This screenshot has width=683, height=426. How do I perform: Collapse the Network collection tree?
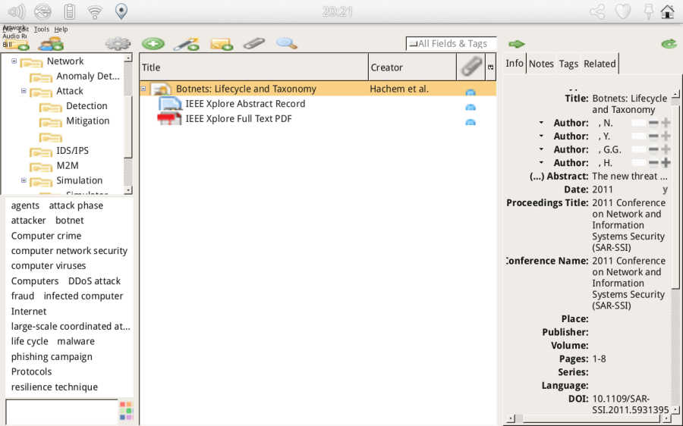[14, 61]
